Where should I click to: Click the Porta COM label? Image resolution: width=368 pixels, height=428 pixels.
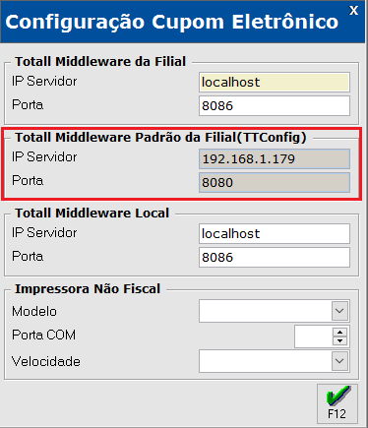coord(43,335)
